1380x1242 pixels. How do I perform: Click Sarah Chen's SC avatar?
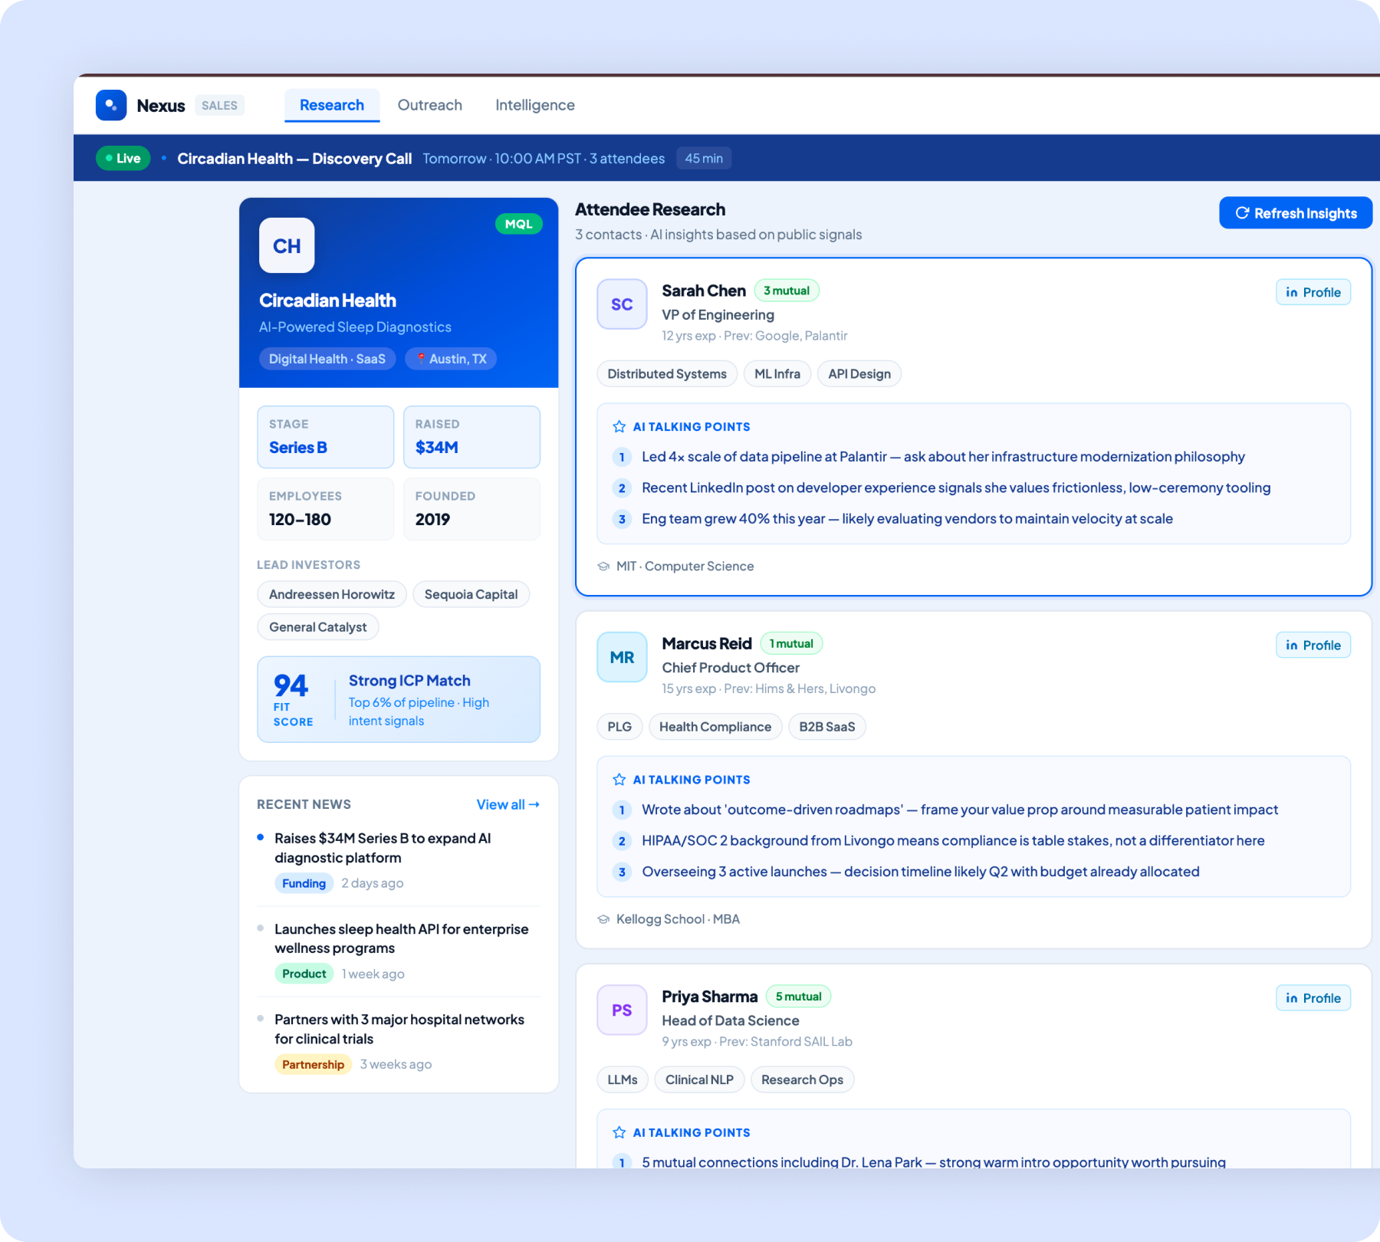click(x=621, y=304)
